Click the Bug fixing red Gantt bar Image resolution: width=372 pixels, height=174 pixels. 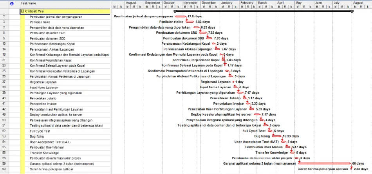pyautogui.click(x=276, y=136)
